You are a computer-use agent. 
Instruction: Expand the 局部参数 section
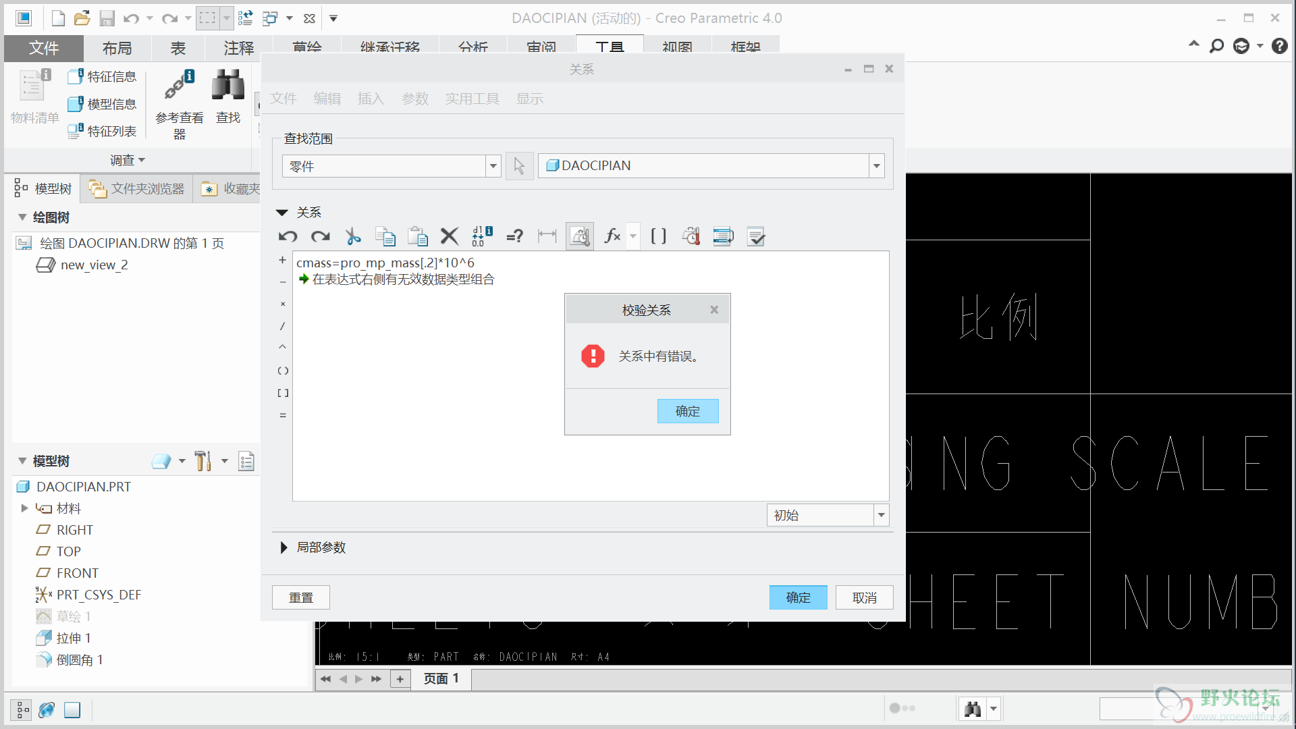[283, 547]
